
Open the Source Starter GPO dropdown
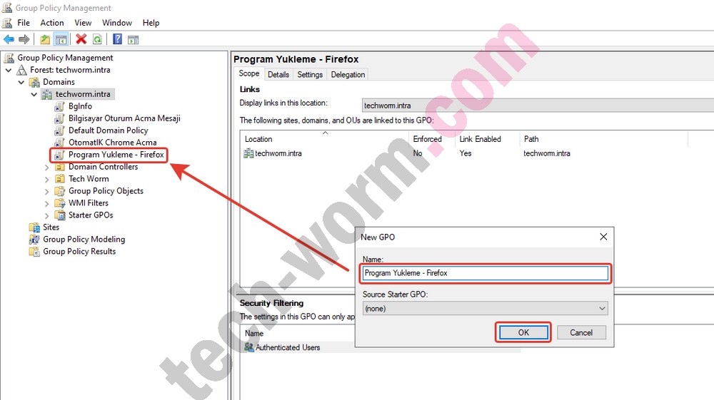pos(602,309)
